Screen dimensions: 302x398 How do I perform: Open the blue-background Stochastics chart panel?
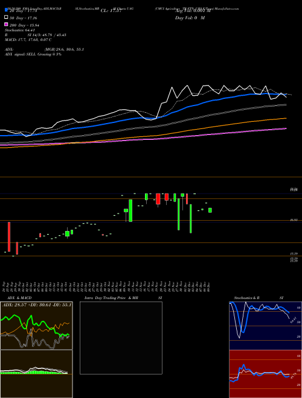(265, 326)
